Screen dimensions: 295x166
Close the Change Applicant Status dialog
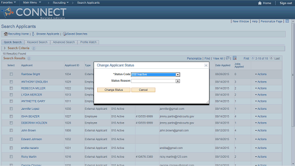pyautogui.click(x=206, y=65)
